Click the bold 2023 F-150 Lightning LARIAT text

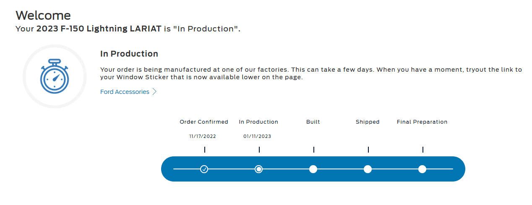pos(99,29)
